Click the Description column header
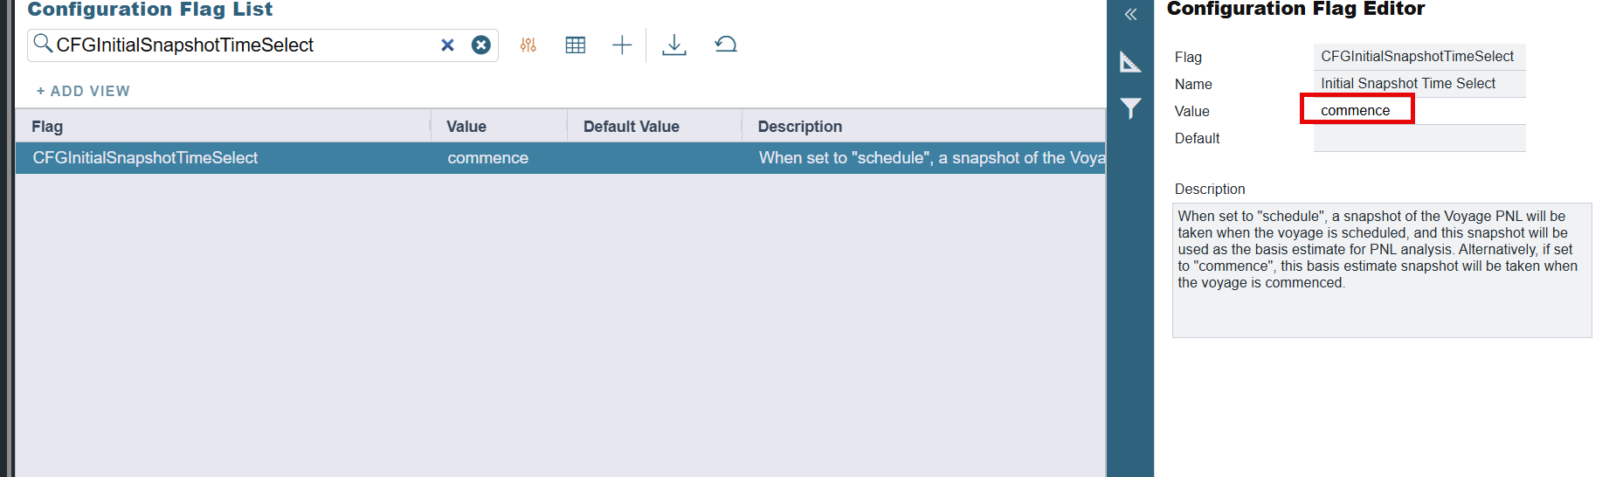The image size is (1609, 477). click(799, 127)
